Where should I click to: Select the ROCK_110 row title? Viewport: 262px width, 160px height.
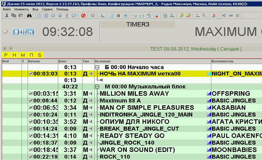(115, 157)
